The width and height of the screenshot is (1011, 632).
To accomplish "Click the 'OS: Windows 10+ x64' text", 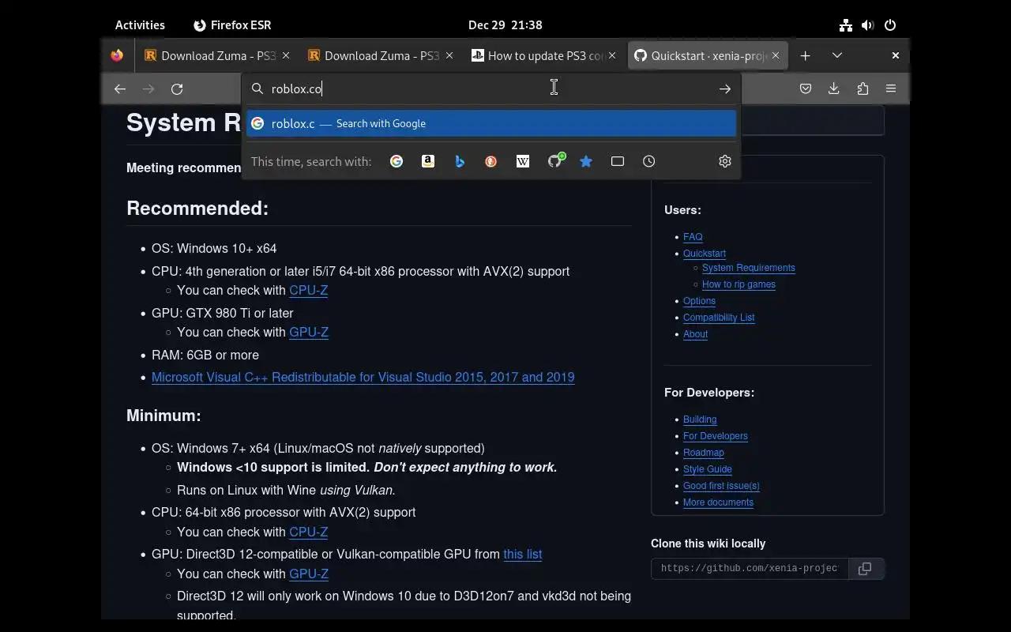I will coord(214,249).
